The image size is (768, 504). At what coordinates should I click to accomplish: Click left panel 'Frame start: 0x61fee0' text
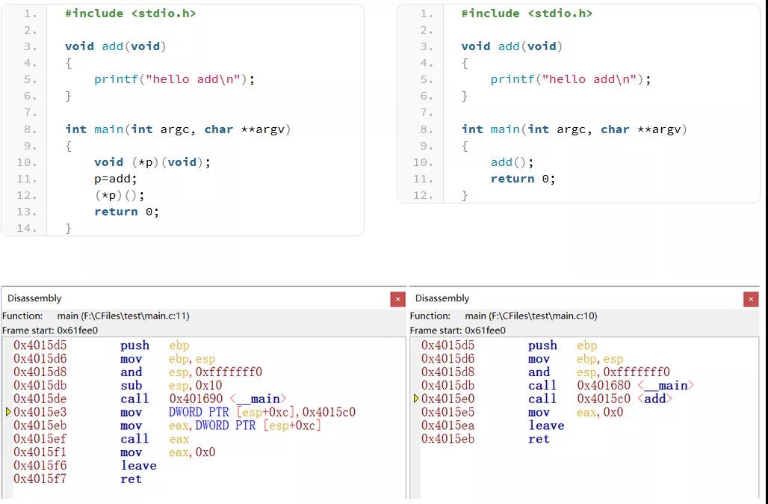click(50, 331)
